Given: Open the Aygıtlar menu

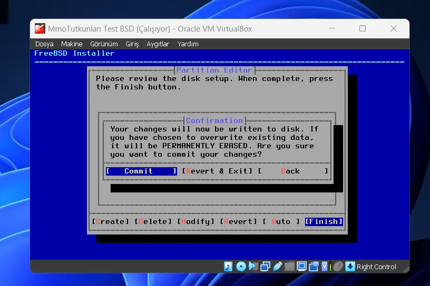Looking at the screenshot, I should pyautogui.click(x=158, y=44).
